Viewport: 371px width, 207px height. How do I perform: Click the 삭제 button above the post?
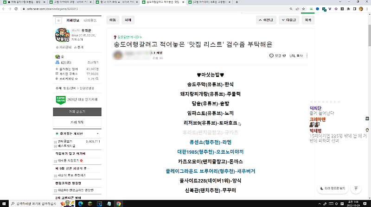(x=128, y=20)
